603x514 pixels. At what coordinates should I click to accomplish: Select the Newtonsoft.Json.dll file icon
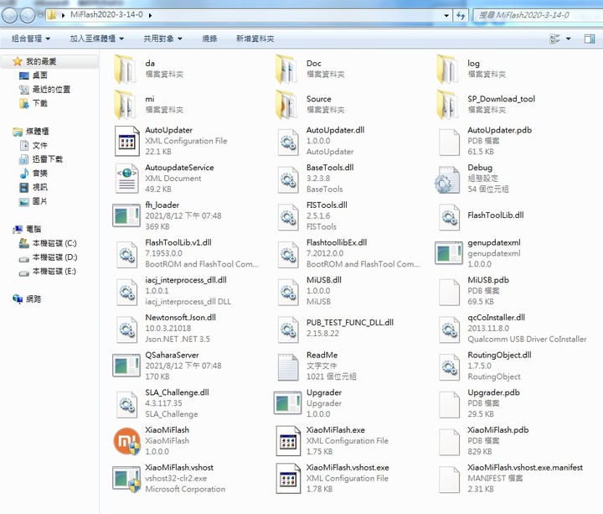click(126, 330)
